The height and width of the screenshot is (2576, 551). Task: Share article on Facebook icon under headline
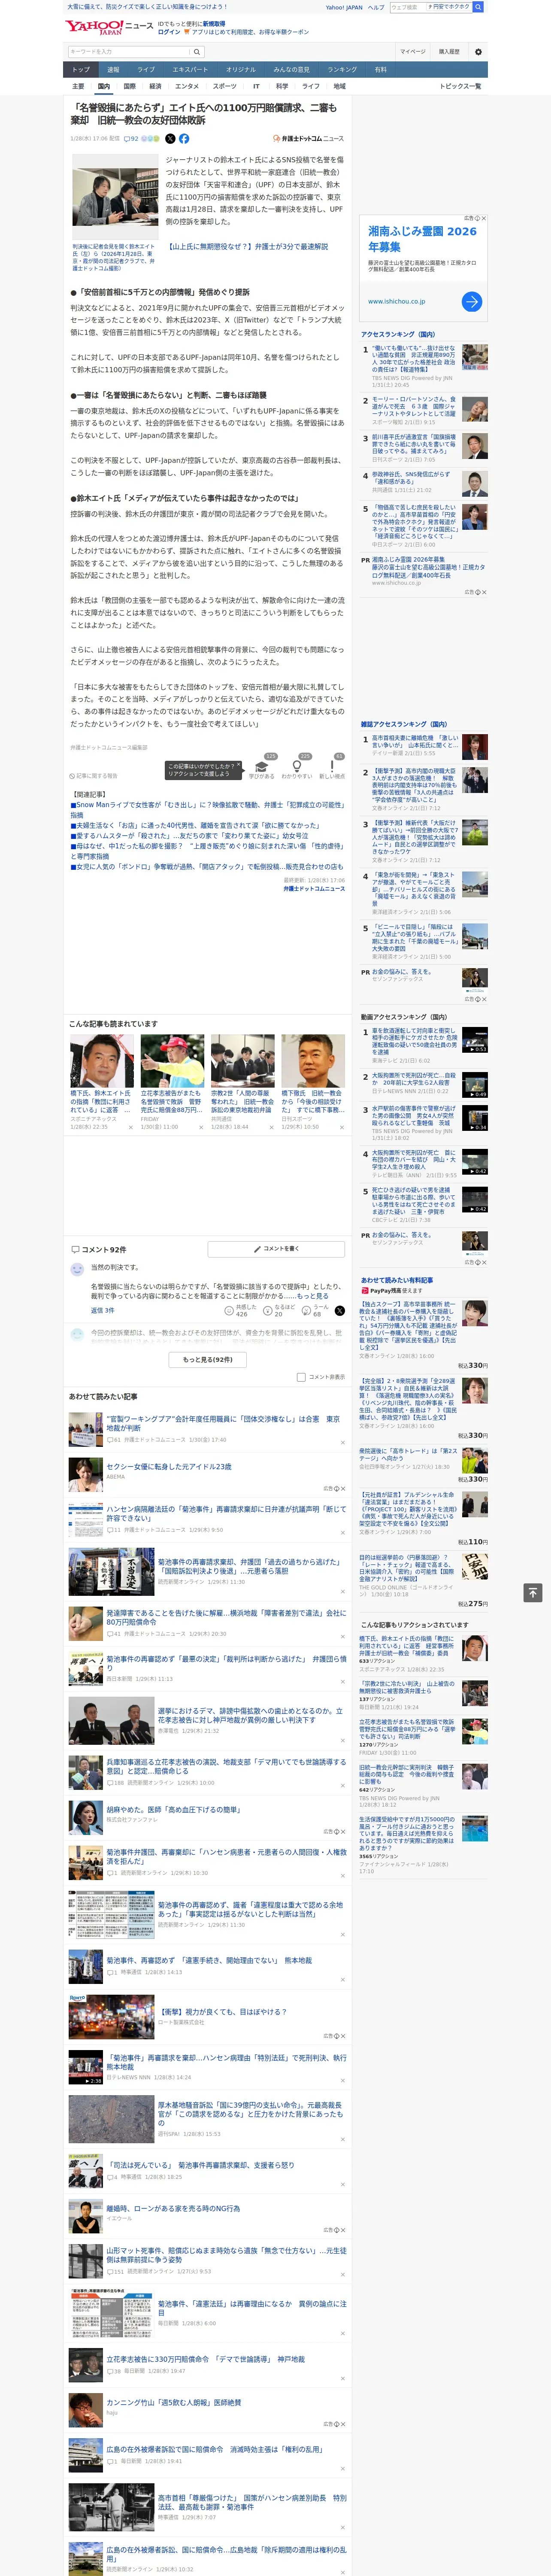coord(184,139)
